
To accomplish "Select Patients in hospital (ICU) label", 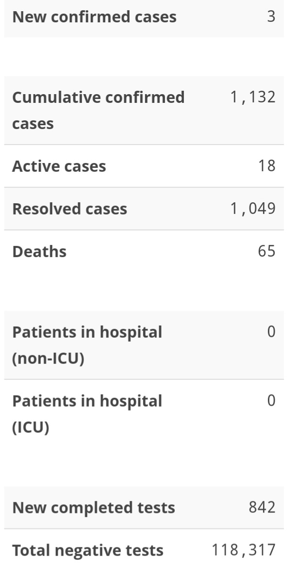I will 87,414.
